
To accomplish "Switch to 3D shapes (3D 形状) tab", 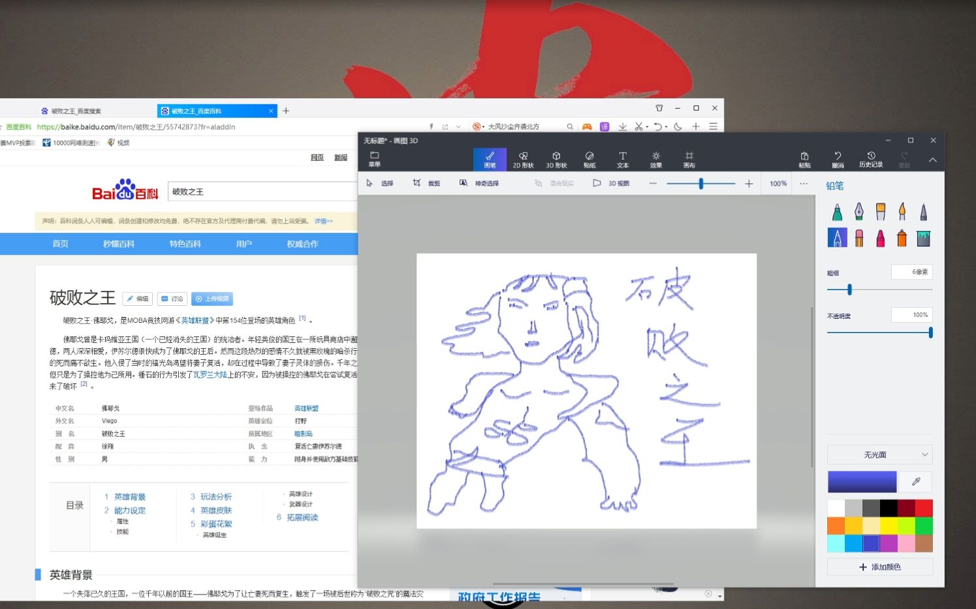I will coord(556,160).
